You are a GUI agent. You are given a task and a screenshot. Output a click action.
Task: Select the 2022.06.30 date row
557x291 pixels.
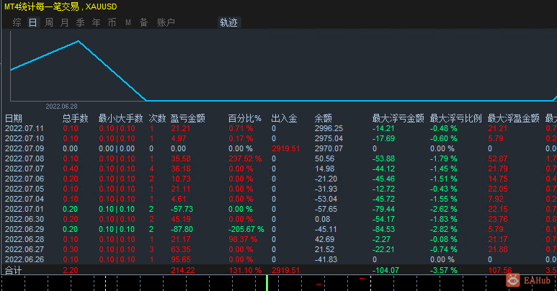pyautogui.click(x=24, y=219)
